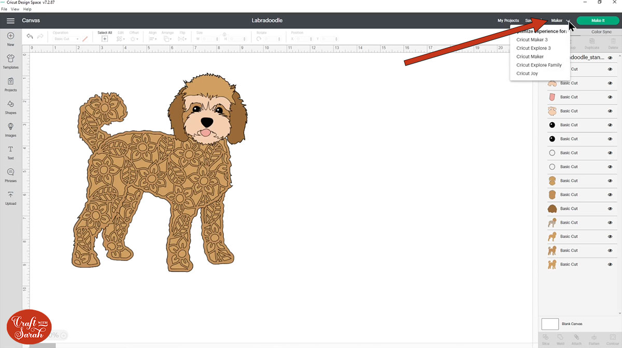Open the hamburger main menu

coord(10,21)
